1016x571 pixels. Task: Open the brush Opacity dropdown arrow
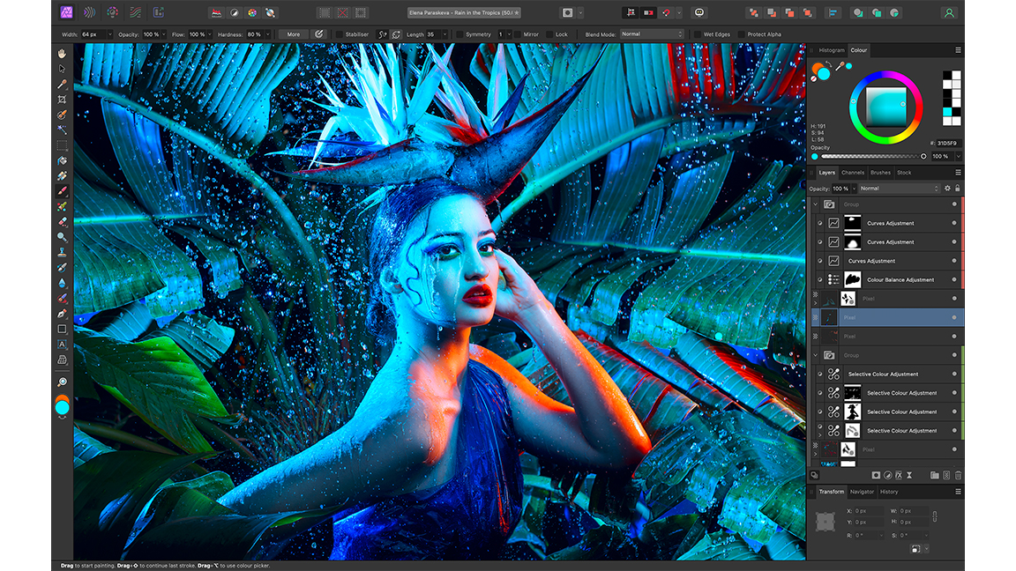(163, 34)
